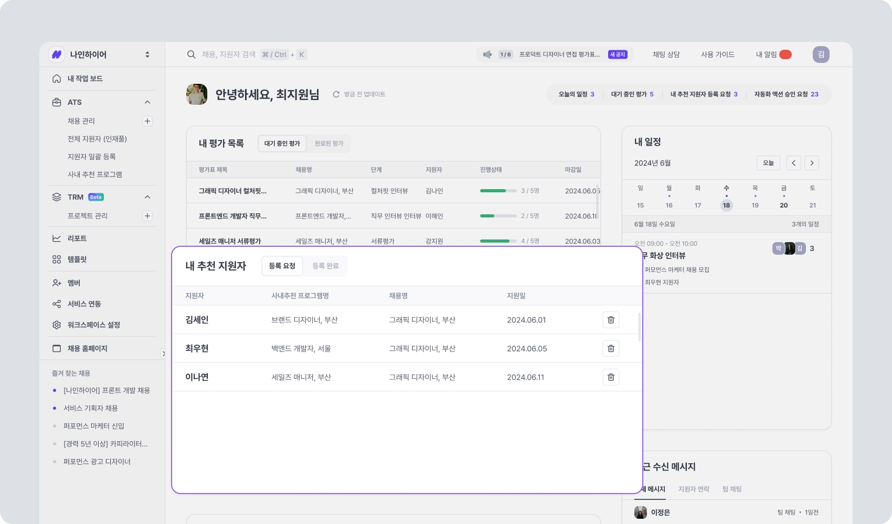
Task: Switch to 팀 채팅 messages tab
Action: (x=732, y=489)
